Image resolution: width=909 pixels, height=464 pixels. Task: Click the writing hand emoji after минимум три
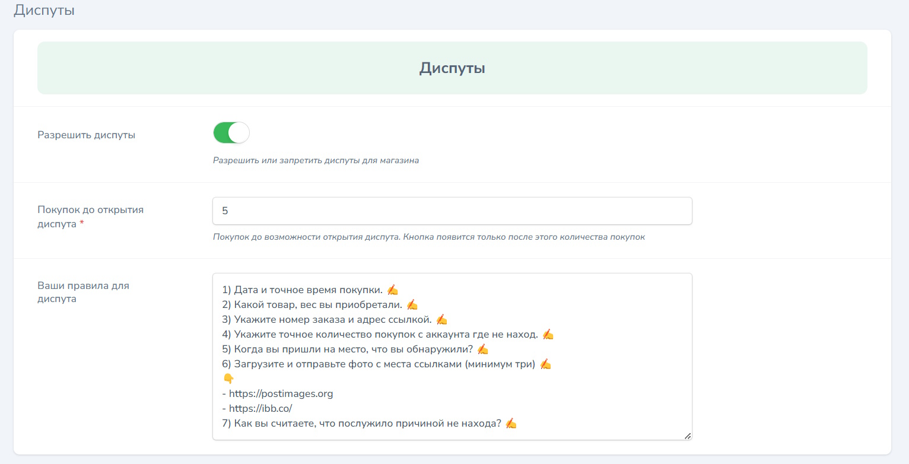(545, 364)
